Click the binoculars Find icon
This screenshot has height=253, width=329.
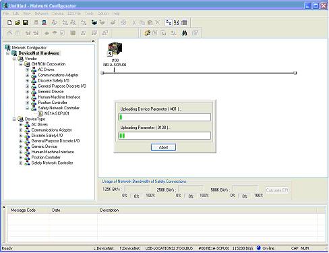coord(185,33)
